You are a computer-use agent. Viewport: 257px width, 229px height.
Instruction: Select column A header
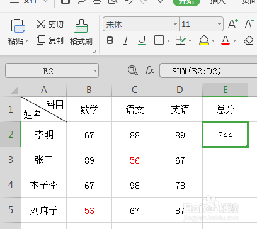44,90
